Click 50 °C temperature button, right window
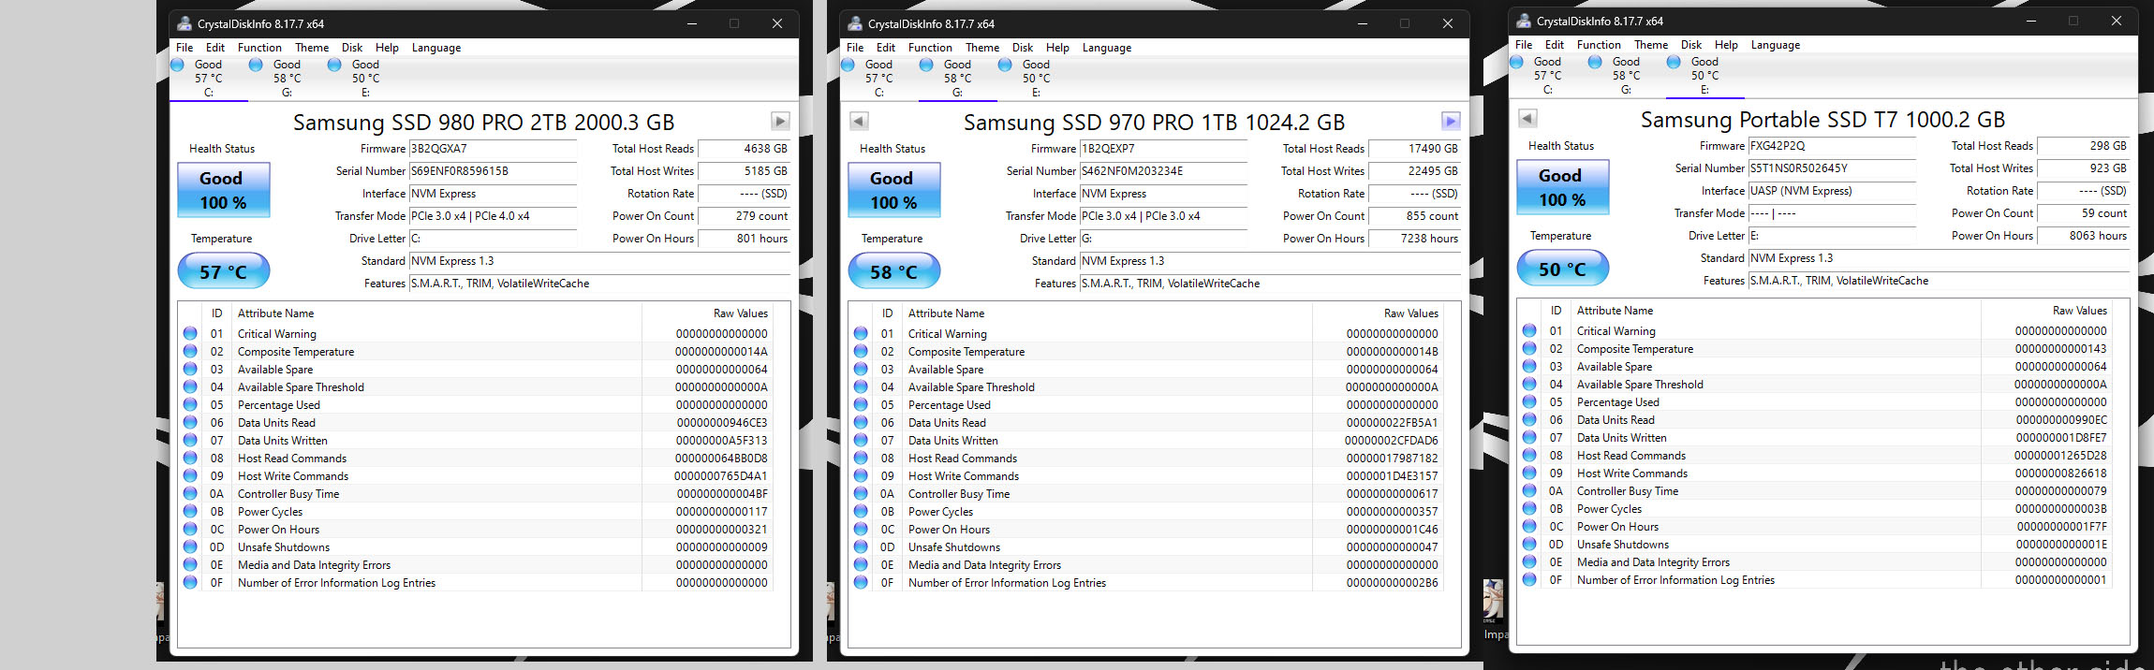 point(1563,269)
